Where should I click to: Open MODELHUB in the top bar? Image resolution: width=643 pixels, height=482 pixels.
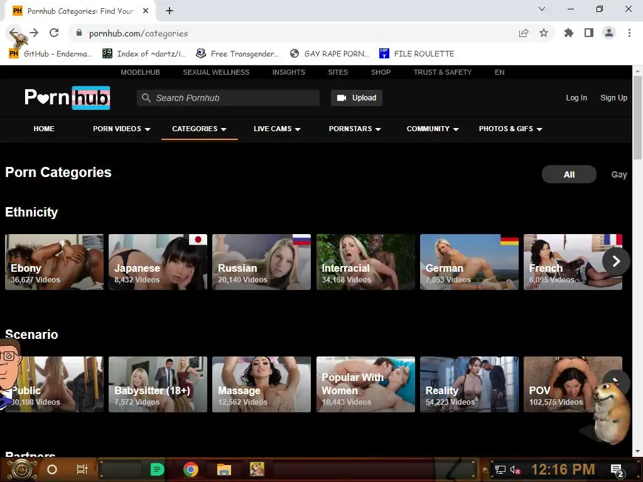(x=140, y=72)
